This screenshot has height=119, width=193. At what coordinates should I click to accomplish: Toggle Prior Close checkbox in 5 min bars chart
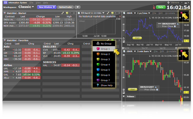pos(157,90)
